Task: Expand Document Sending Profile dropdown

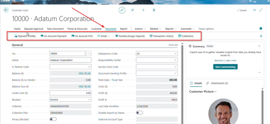Action: click(175, 73)
